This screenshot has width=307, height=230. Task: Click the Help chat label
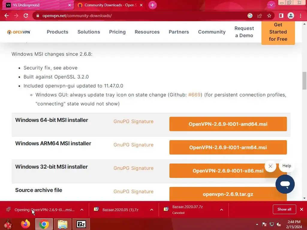[x=287, y=166]
